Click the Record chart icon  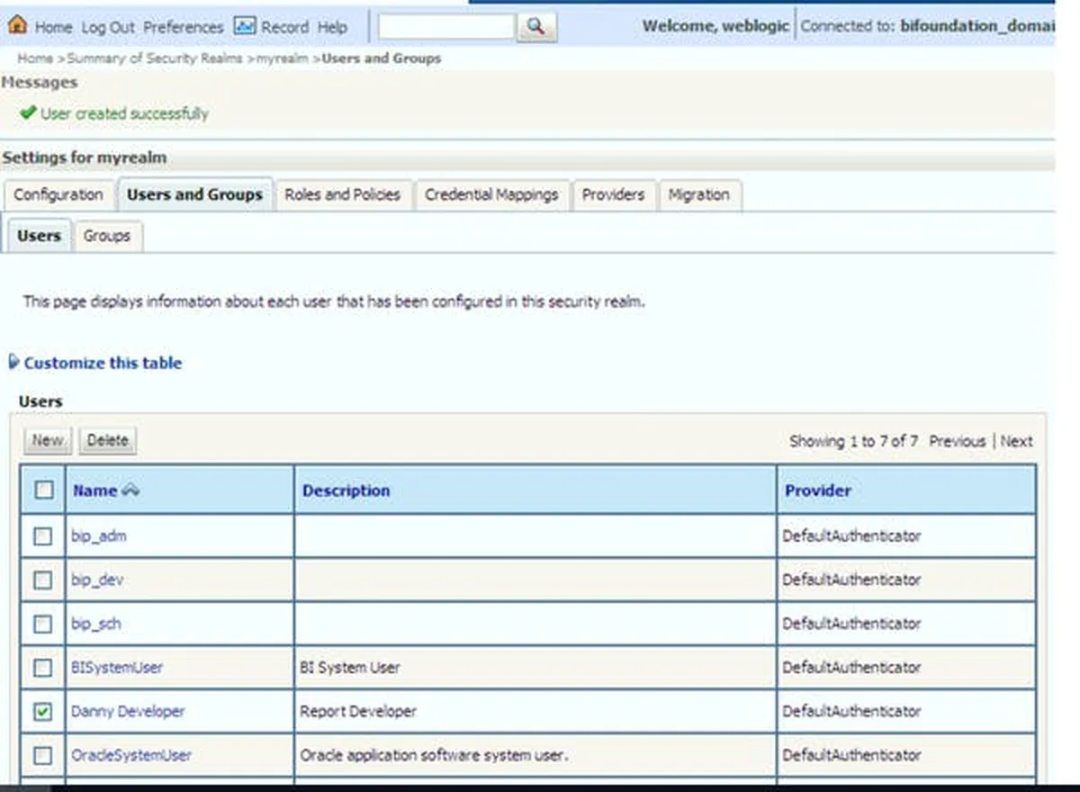tap(244, 26)
